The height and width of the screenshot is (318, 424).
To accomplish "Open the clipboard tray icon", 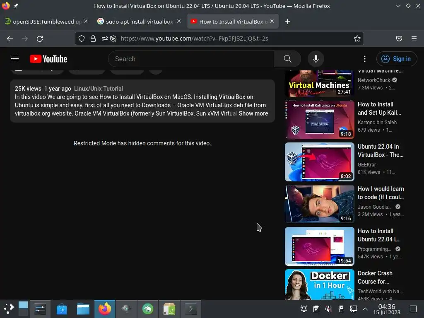I will 316,309.
